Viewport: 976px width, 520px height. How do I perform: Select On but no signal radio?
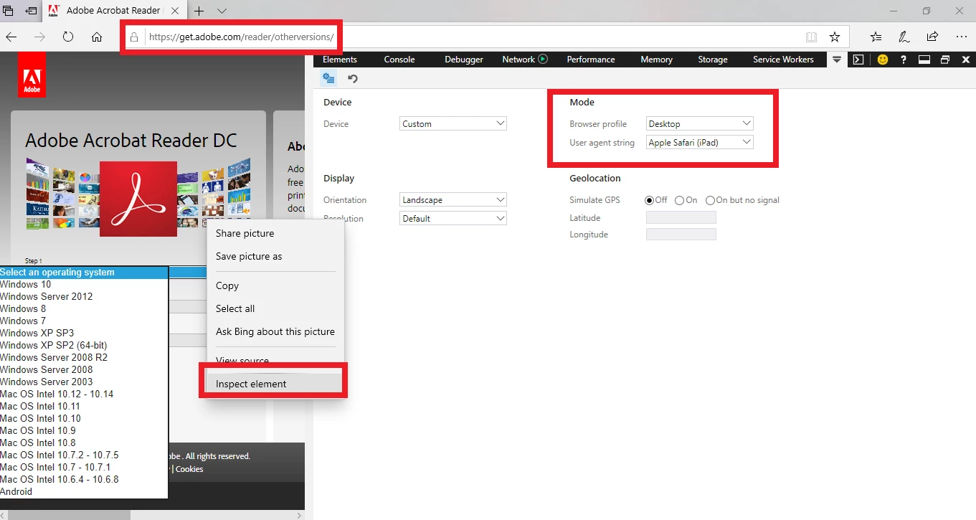(x=710, y=200)
